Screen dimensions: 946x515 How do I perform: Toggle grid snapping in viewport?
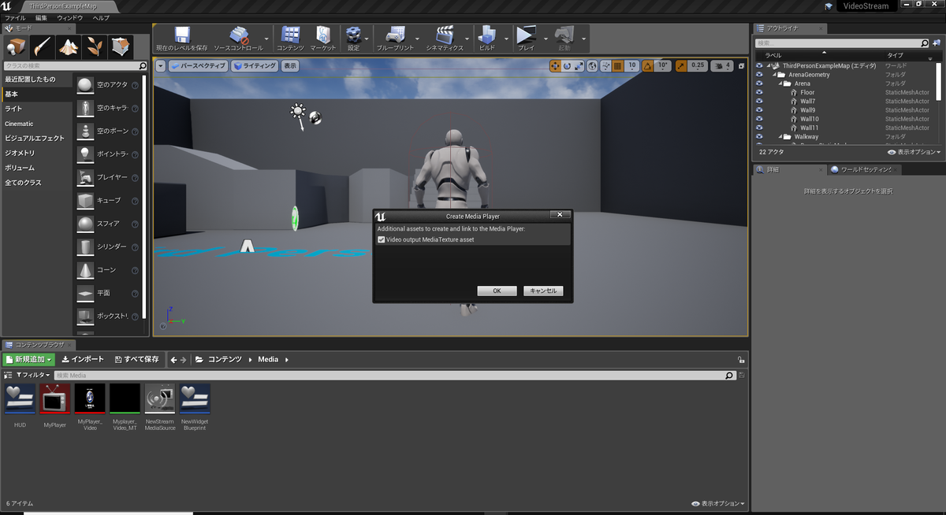(x=618, y=66)
